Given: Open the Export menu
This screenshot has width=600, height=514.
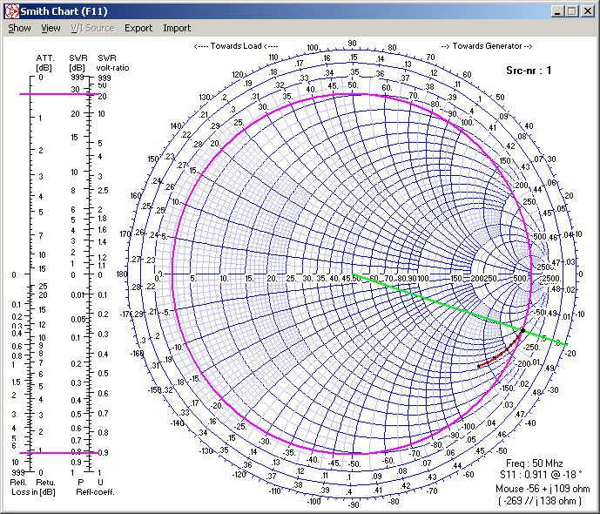Looking at the screenshot, I should (138, 28).
